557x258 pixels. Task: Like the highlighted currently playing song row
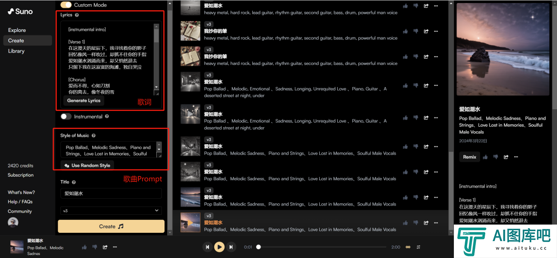[405, 223]
